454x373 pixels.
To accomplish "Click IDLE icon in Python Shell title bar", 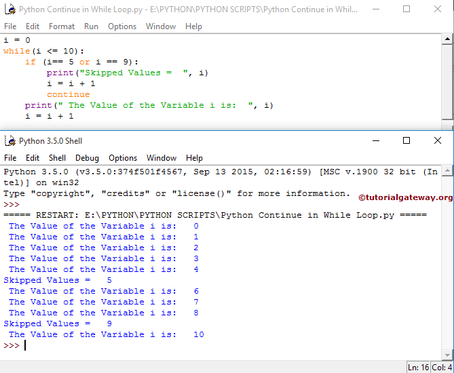I will coord(10,141).
